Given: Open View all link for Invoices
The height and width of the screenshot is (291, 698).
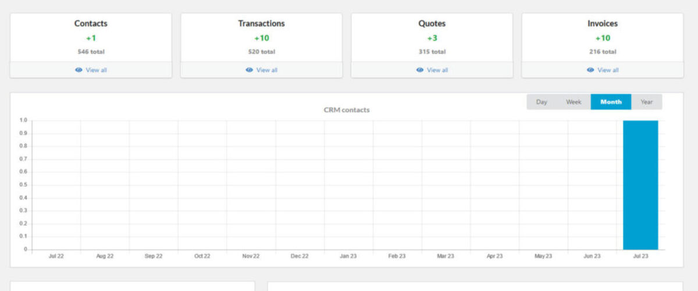Looking at the screenshot, I should coord(607,70).
